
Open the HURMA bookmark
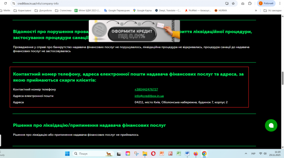click(x=221, y=10)
